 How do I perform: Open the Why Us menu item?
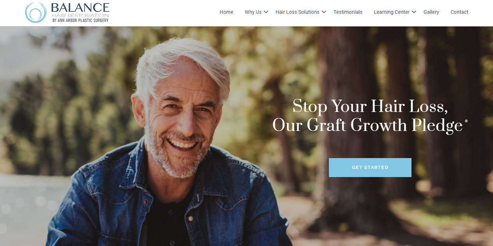(x=253, y=12)
